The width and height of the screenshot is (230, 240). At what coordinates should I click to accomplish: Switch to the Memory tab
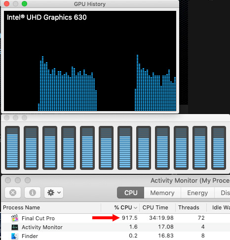[x=162, y=193]
